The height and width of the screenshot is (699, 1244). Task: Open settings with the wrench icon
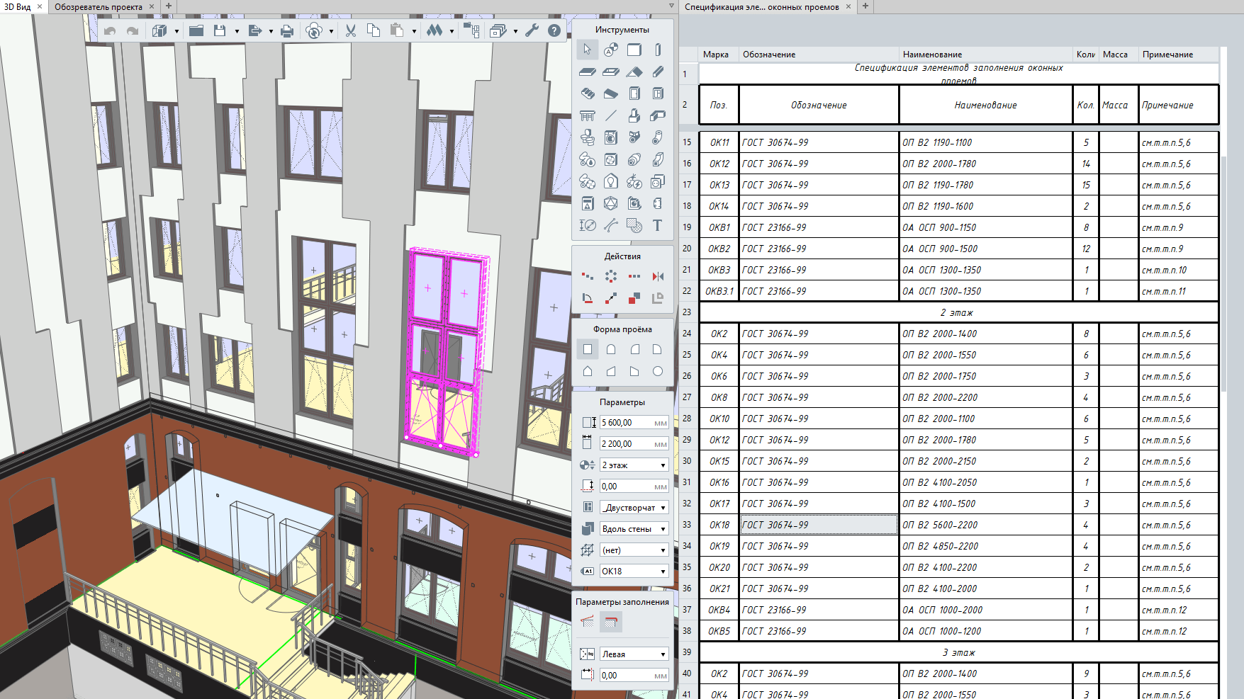point(532,30)
